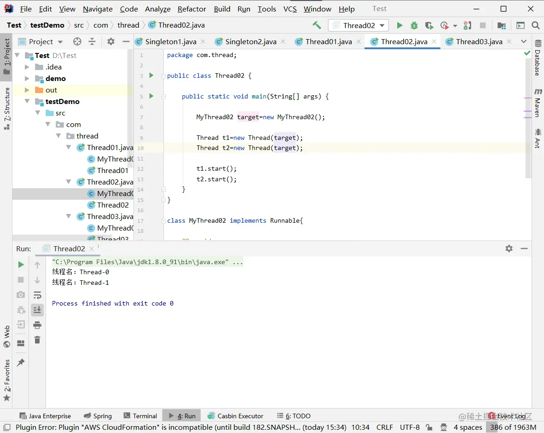Minimize the Run tool window
The image size is (544, 433).
(x=524, y=248)
